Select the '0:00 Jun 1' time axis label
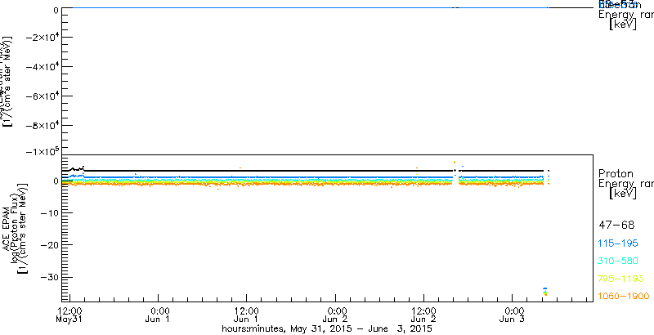The image size is (654, 335). pyautogui.click(x=159, y=315)
